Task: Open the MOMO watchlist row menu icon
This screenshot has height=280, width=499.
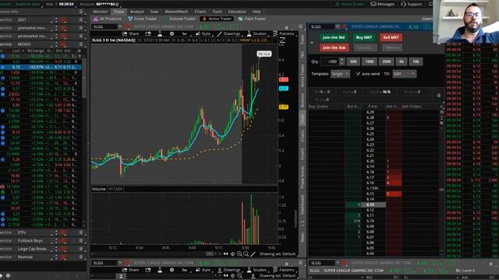Action: (80, 44)
